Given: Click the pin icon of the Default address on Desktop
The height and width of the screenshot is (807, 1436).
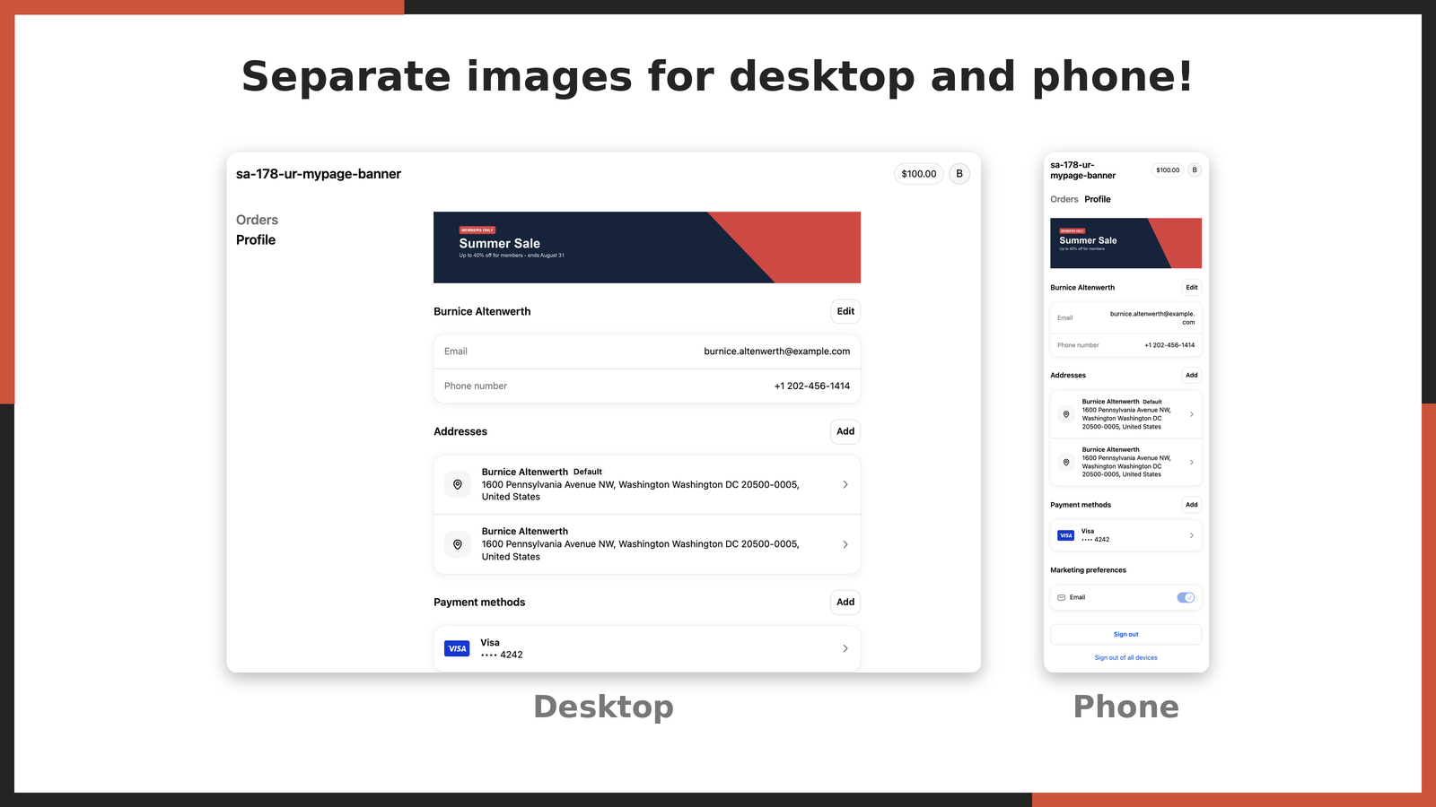Looking at the screenshot, I should pos(458,484).
